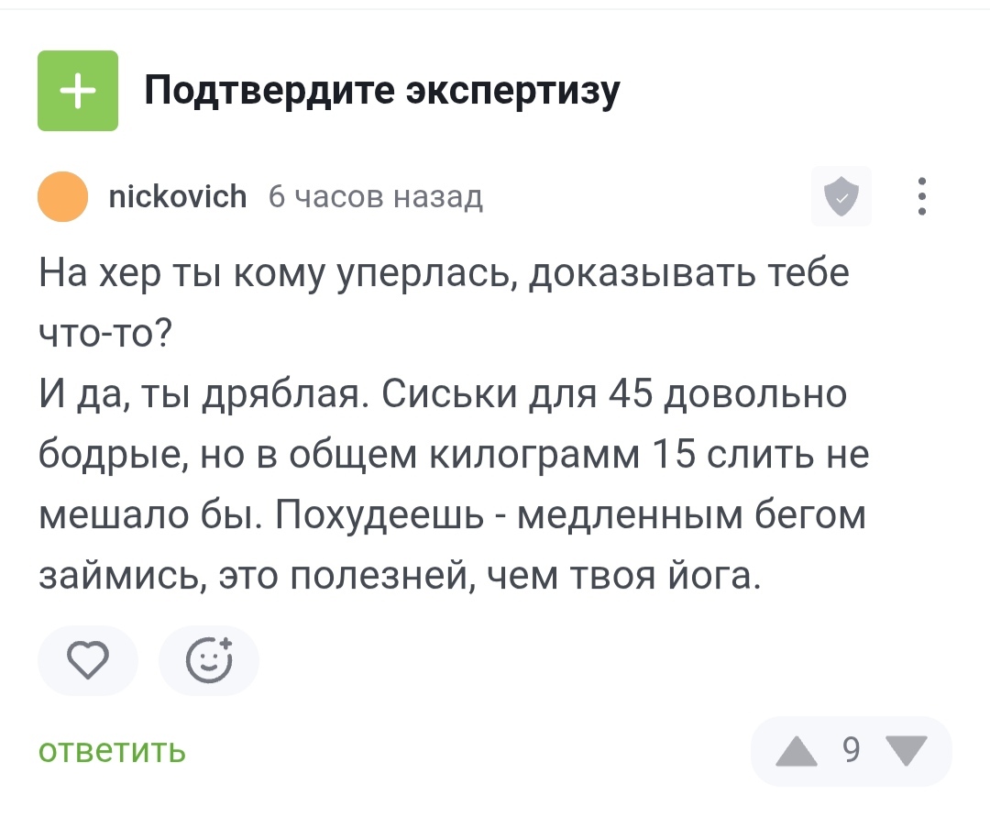
Task: Open the nickovich username profile link
Action: pyautogui.click(x=177, y=196)
